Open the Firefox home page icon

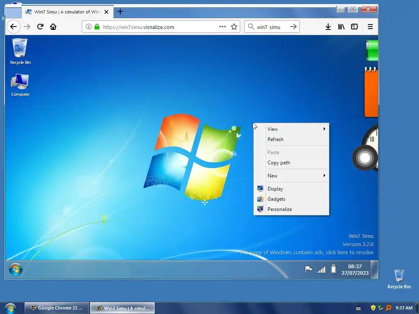click(x=53, y=27)
